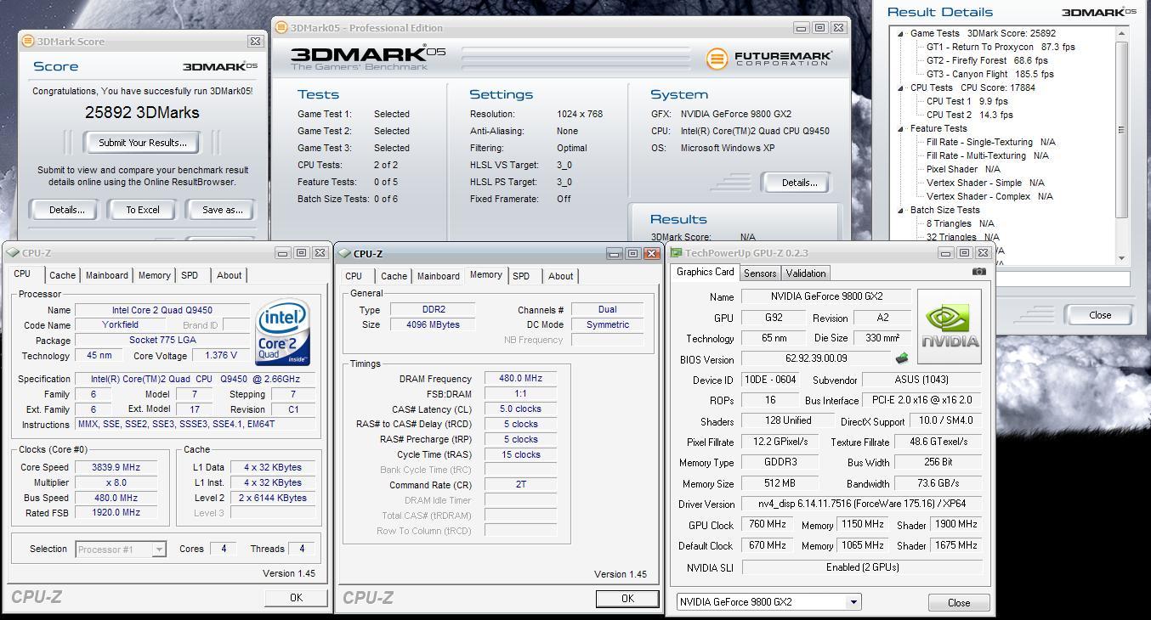Screen dimensions: 1151x620
Task: Open About tab in left CPU-Z
Action: tap(229, 275)
